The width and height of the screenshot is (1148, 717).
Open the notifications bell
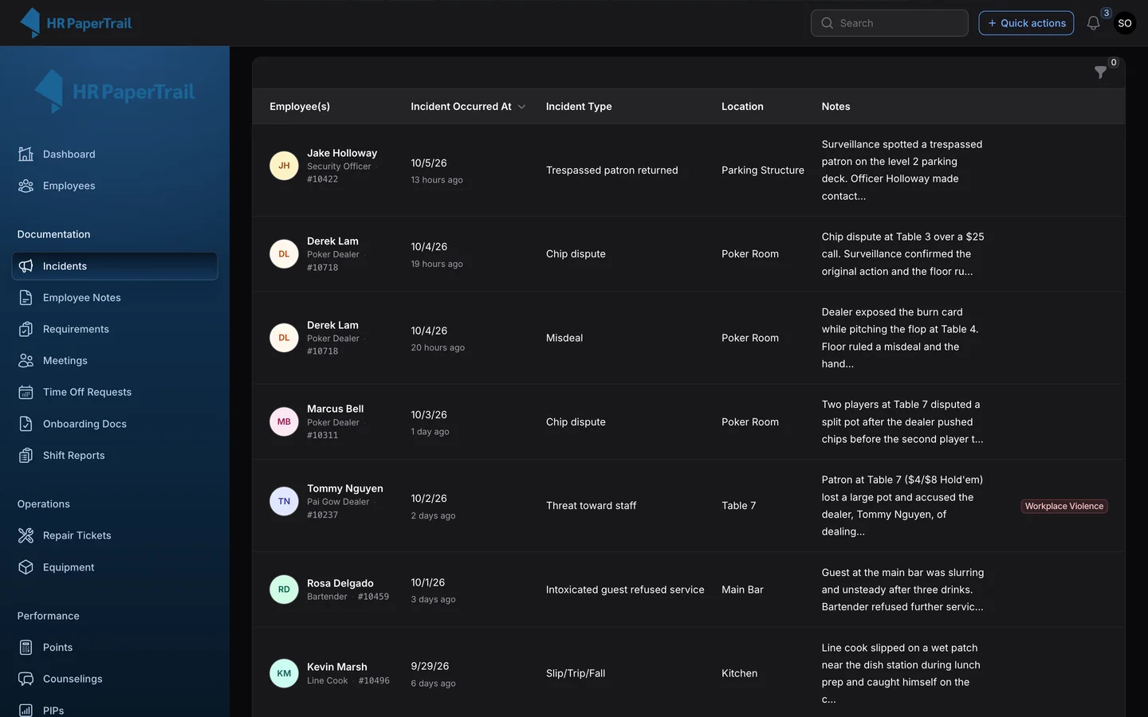click(x=1093, y=23)
